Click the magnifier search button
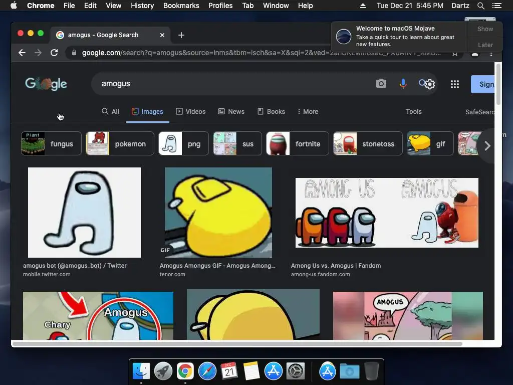Viewport: 513px width, 385px height. pyautogui.click(x=422, y=83)
